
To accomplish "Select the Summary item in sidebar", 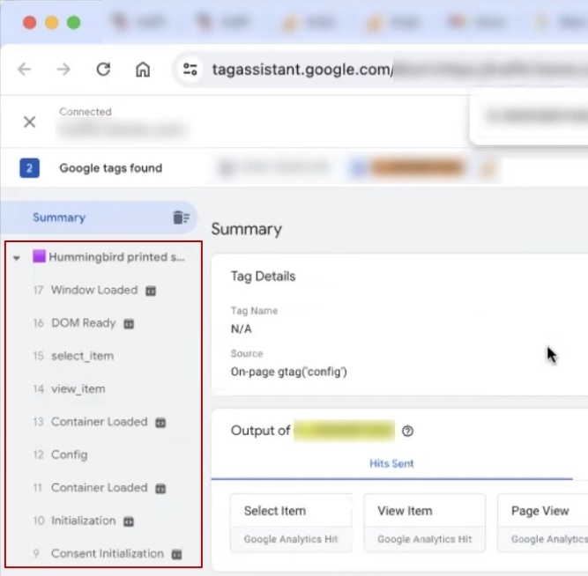I will pyautogui.click(x=59, y=218).
